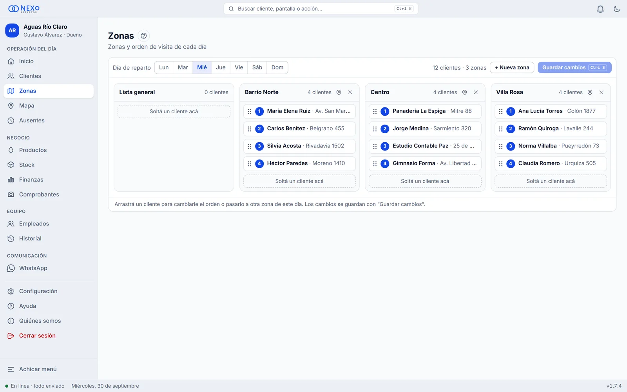Grab drag handle for María Elena Ruiz

pyautogui.click(x=250, y=111)
